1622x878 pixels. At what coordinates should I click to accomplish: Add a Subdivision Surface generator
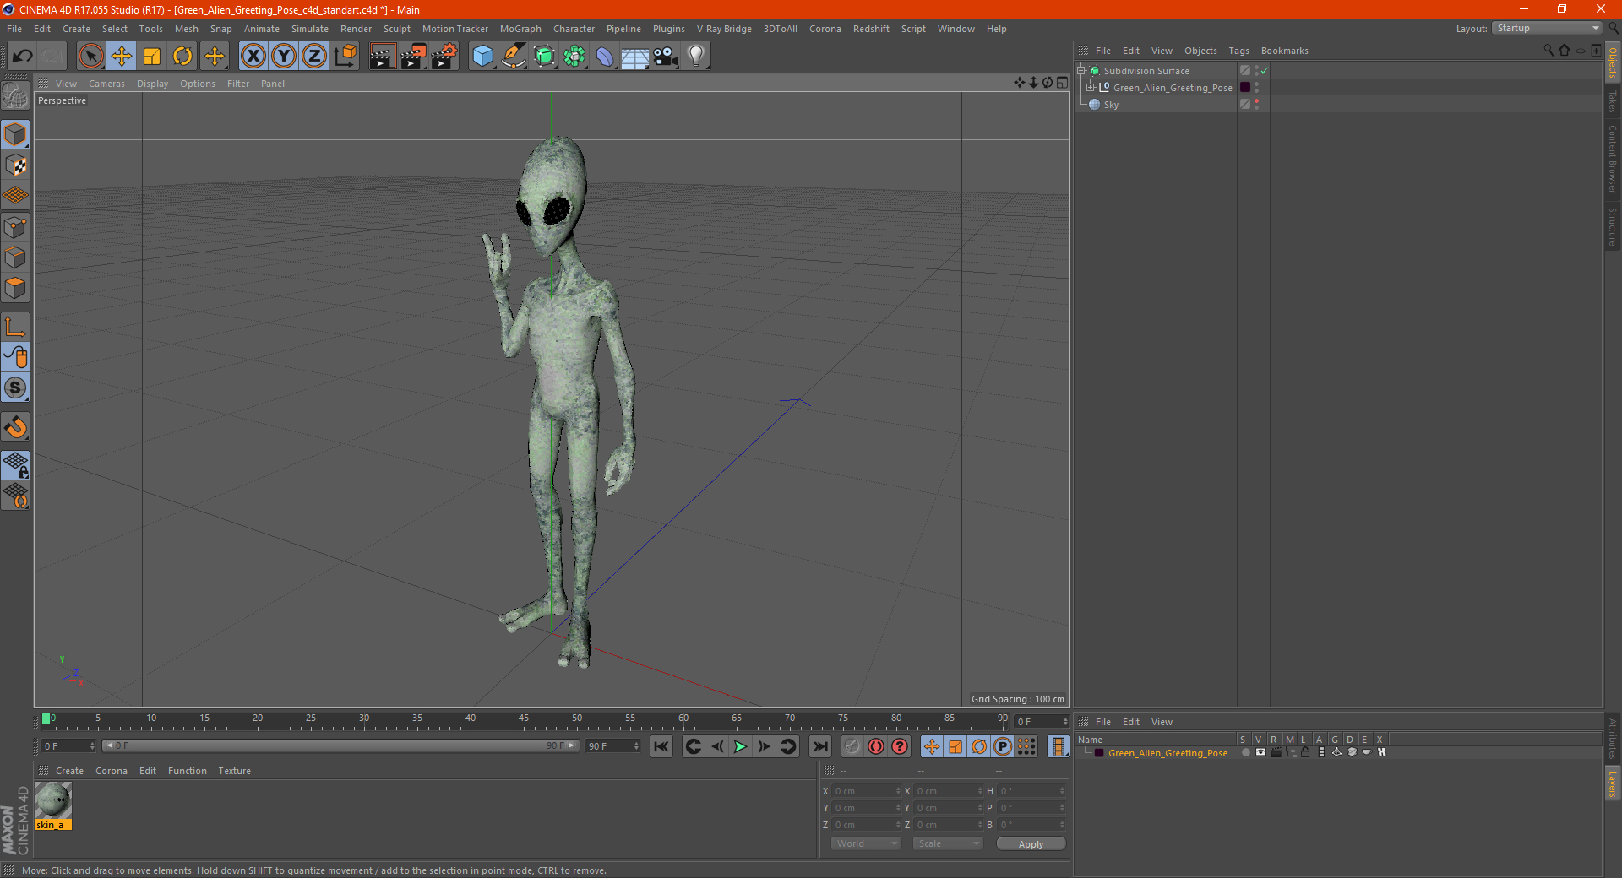pyautogui.click(x=544, y=57)
